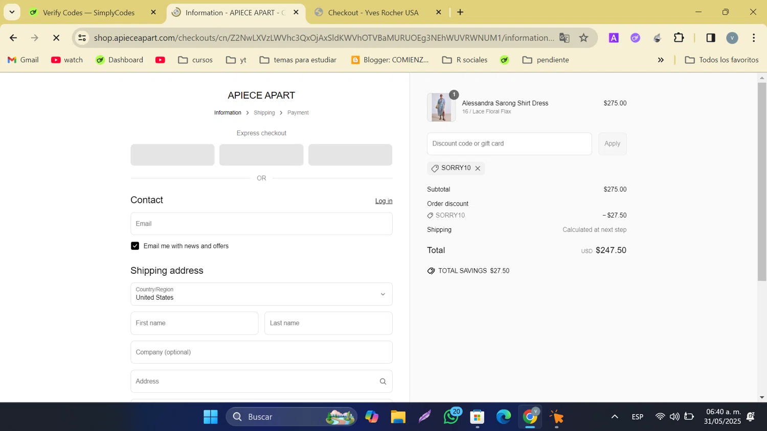Open the Windows Start menu

210,417
